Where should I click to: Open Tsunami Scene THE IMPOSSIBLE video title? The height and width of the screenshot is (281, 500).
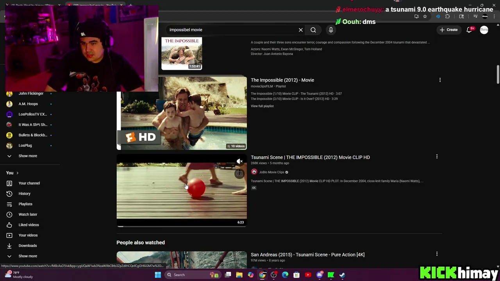click(x=310, y=157)
